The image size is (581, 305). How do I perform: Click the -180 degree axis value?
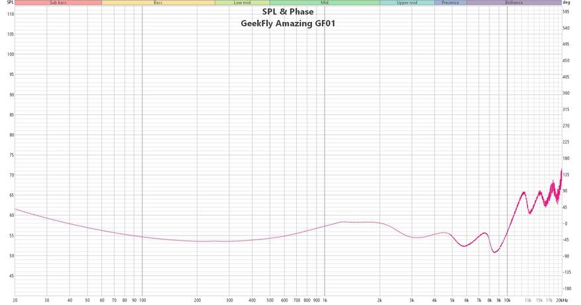click(566, 288)
